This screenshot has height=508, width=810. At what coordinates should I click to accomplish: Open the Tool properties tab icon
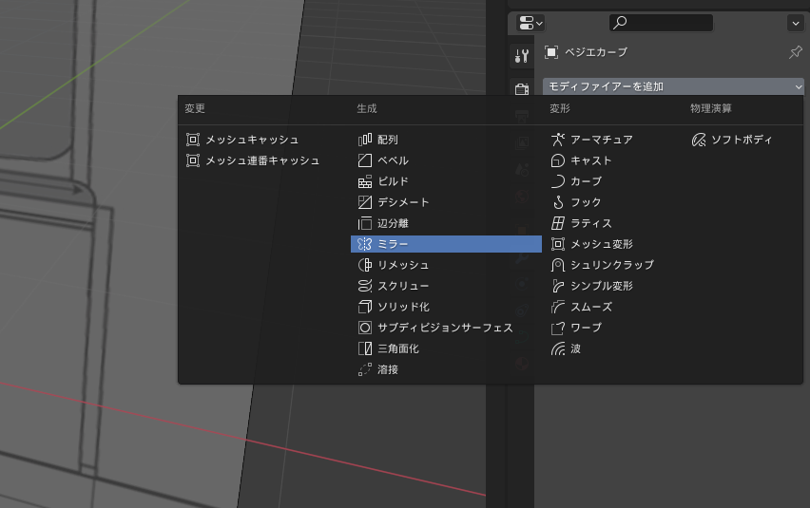(522, 56)
